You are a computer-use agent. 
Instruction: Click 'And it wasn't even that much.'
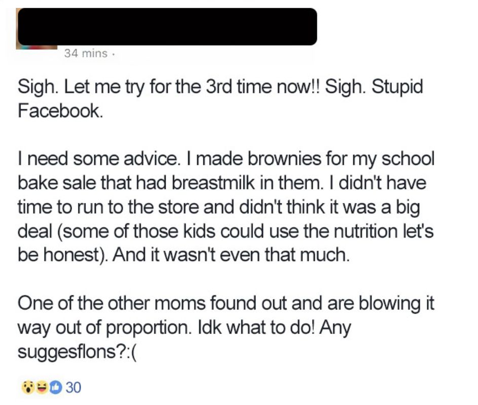(x=231, y=255)
